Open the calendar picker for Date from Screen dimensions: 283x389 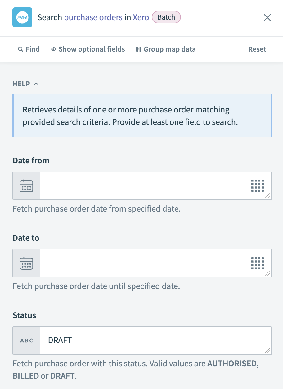[x=26, y=185]
